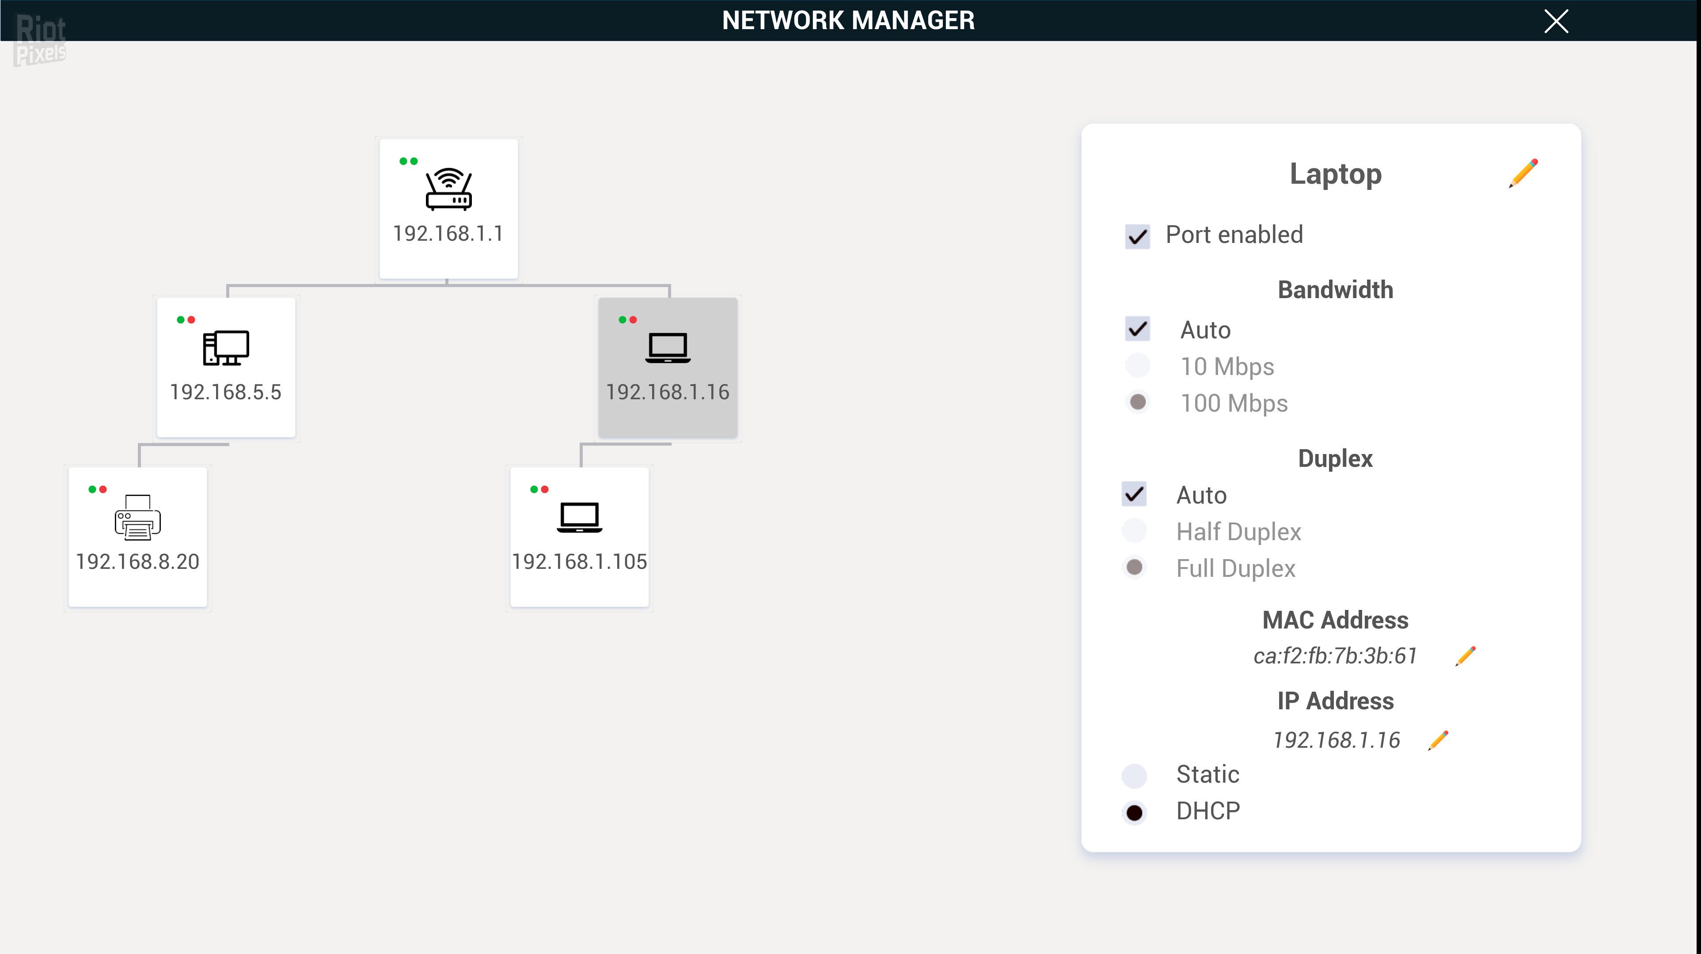
Task: Select Full Duplex mode
Action: click(x=1135, y=568)
